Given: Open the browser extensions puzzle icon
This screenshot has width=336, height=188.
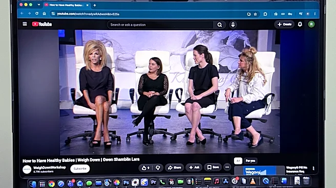Looking at the screenshot, I should point(265,14).
